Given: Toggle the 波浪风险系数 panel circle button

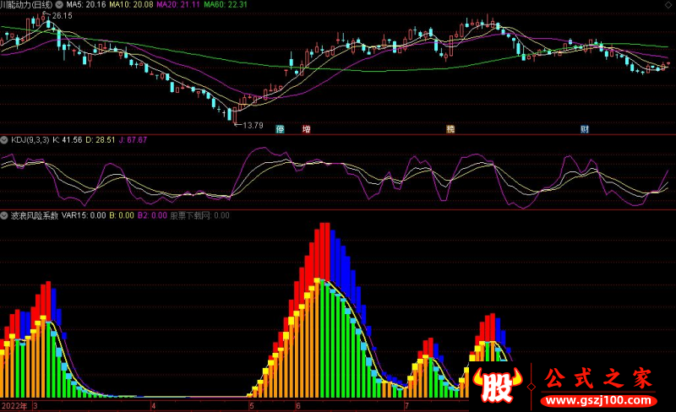Looking at the screenshot, I should (x=4, y=215).
